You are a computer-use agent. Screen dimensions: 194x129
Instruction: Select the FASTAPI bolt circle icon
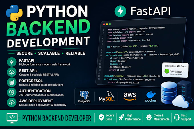[x=12, y=62]
